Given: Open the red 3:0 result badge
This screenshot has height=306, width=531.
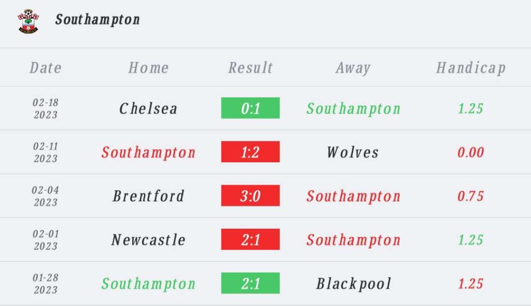Looking at the screenshot, I should tap(250, 196).
